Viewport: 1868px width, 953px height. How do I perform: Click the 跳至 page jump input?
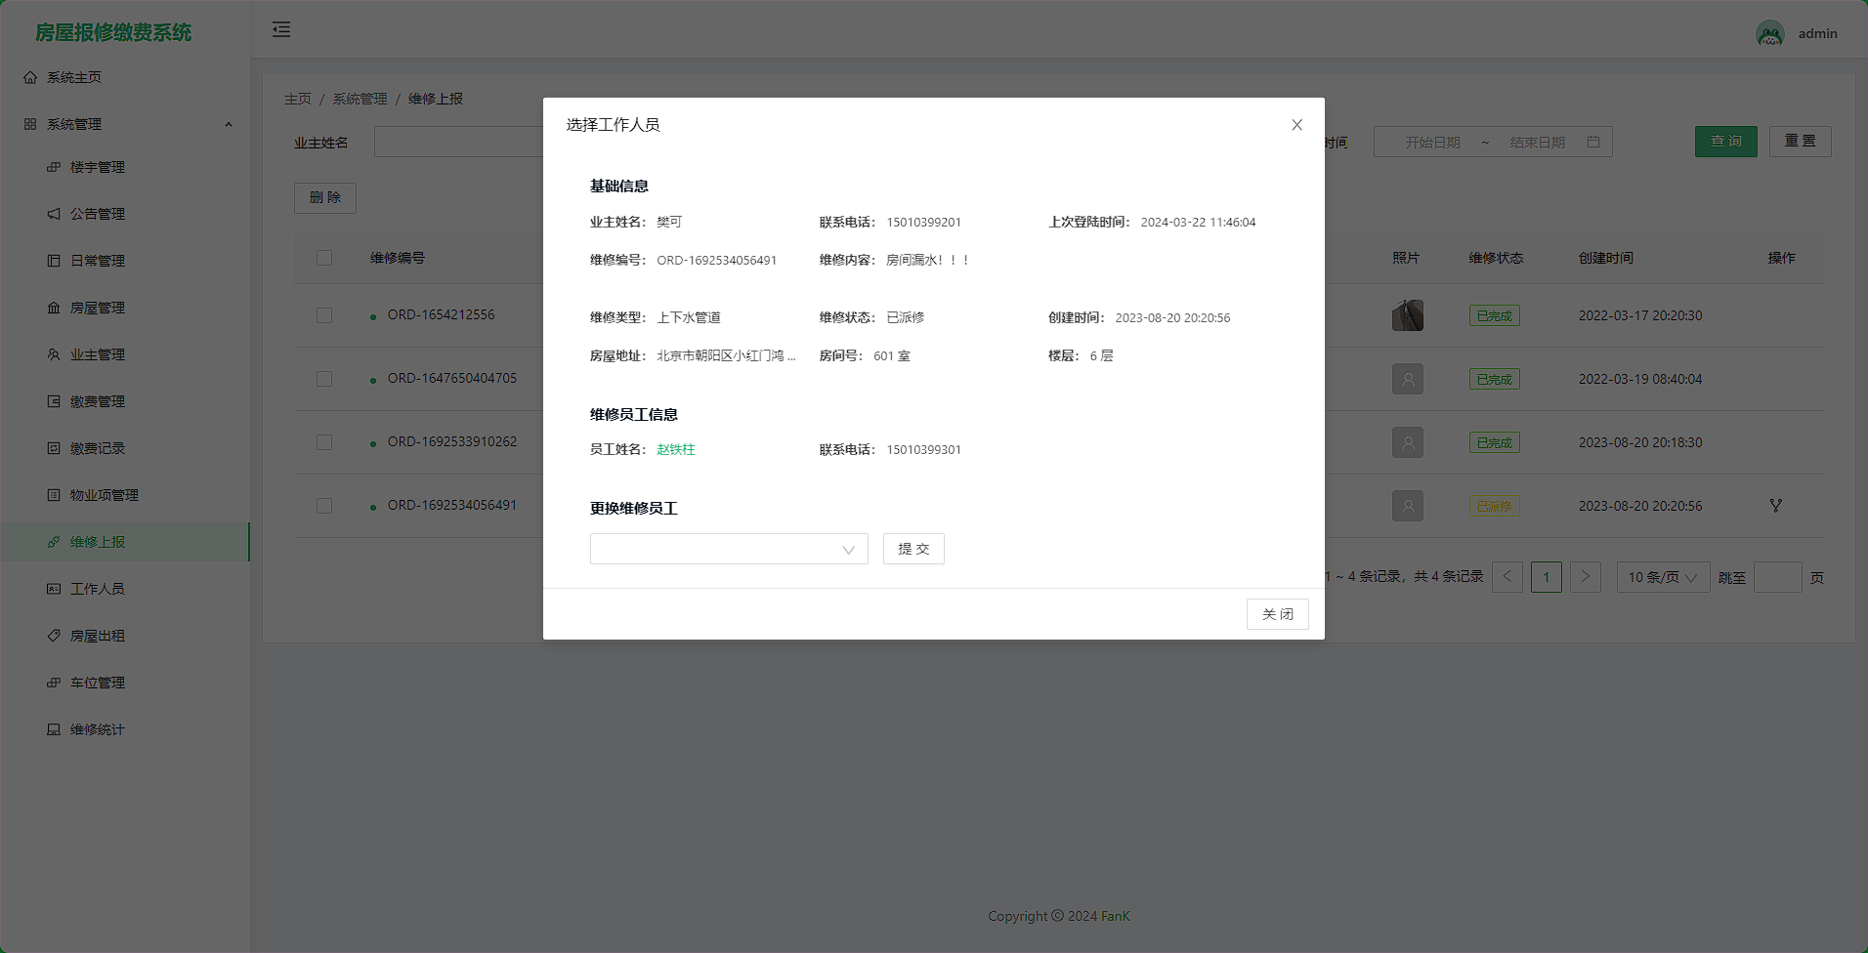(x=1777, y=577)
